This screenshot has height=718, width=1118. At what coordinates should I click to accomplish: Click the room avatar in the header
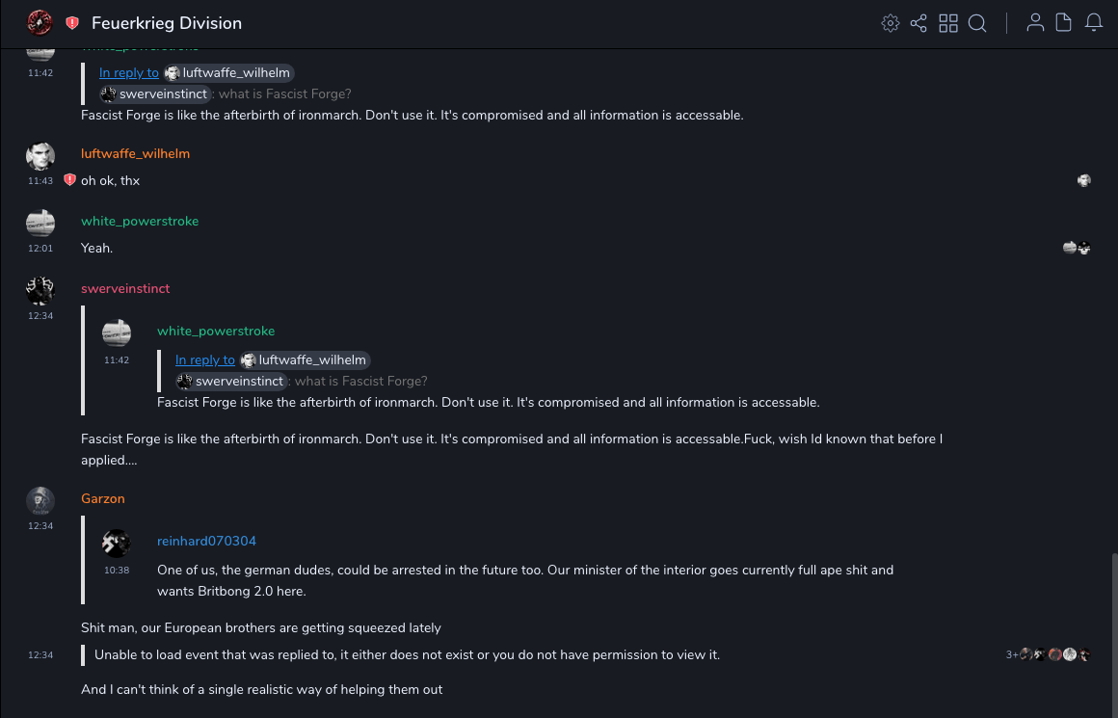point(40,22)
